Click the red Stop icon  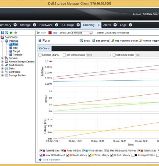click(x=50, y=33)
